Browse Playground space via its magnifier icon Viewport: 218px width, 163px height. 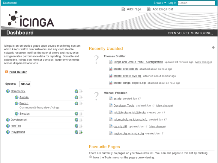tap(76, 132)
